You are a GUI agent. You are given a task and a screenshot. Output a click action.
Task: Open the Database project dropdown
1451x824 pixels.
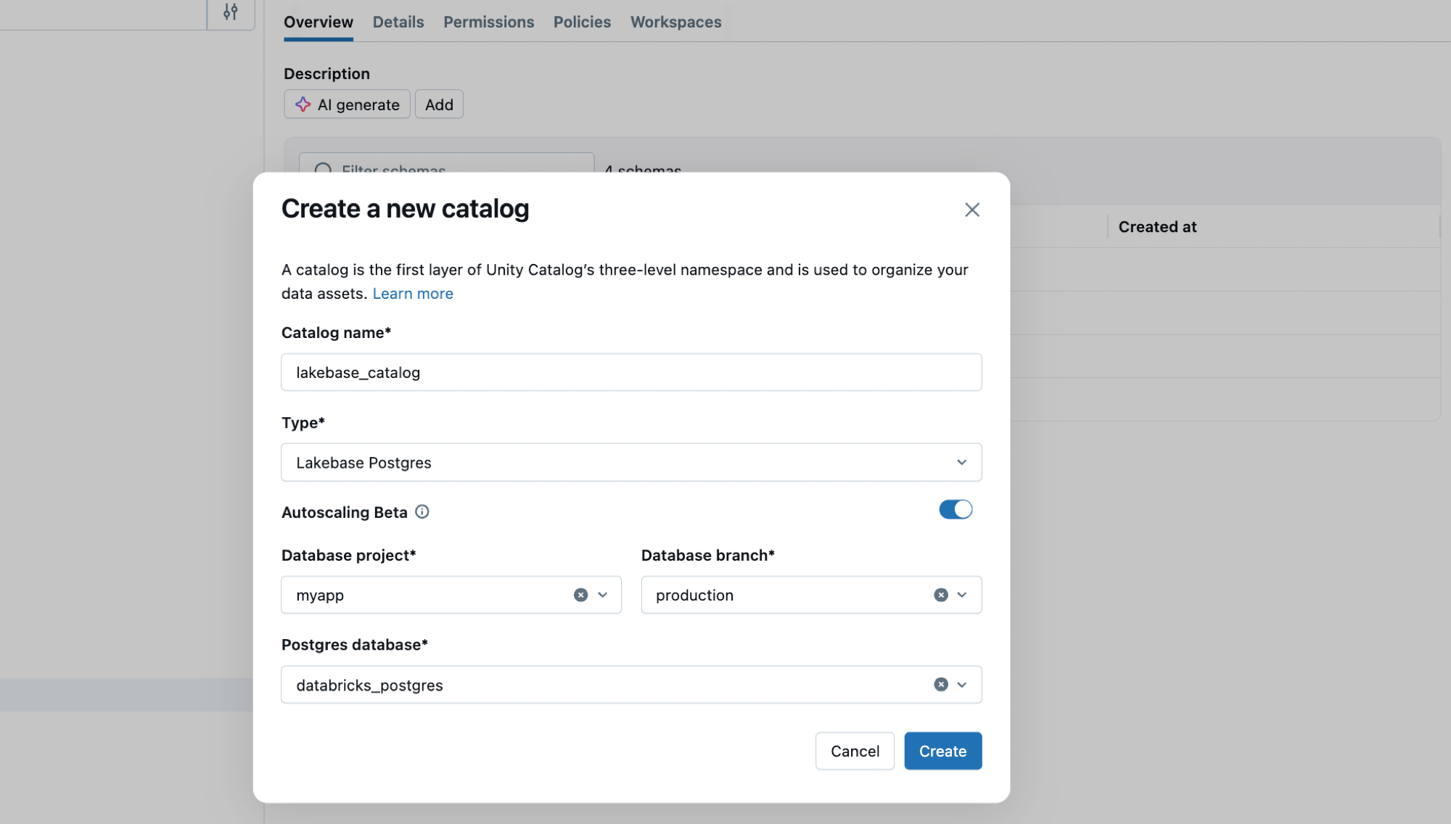(x=602, y=595)
